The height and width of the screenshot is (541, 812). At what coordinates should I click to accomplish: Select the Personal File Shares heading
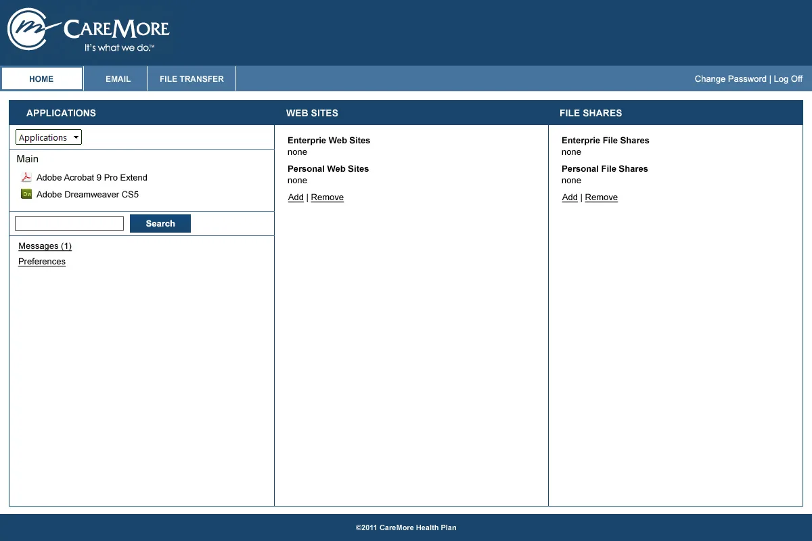pos(605,169)
